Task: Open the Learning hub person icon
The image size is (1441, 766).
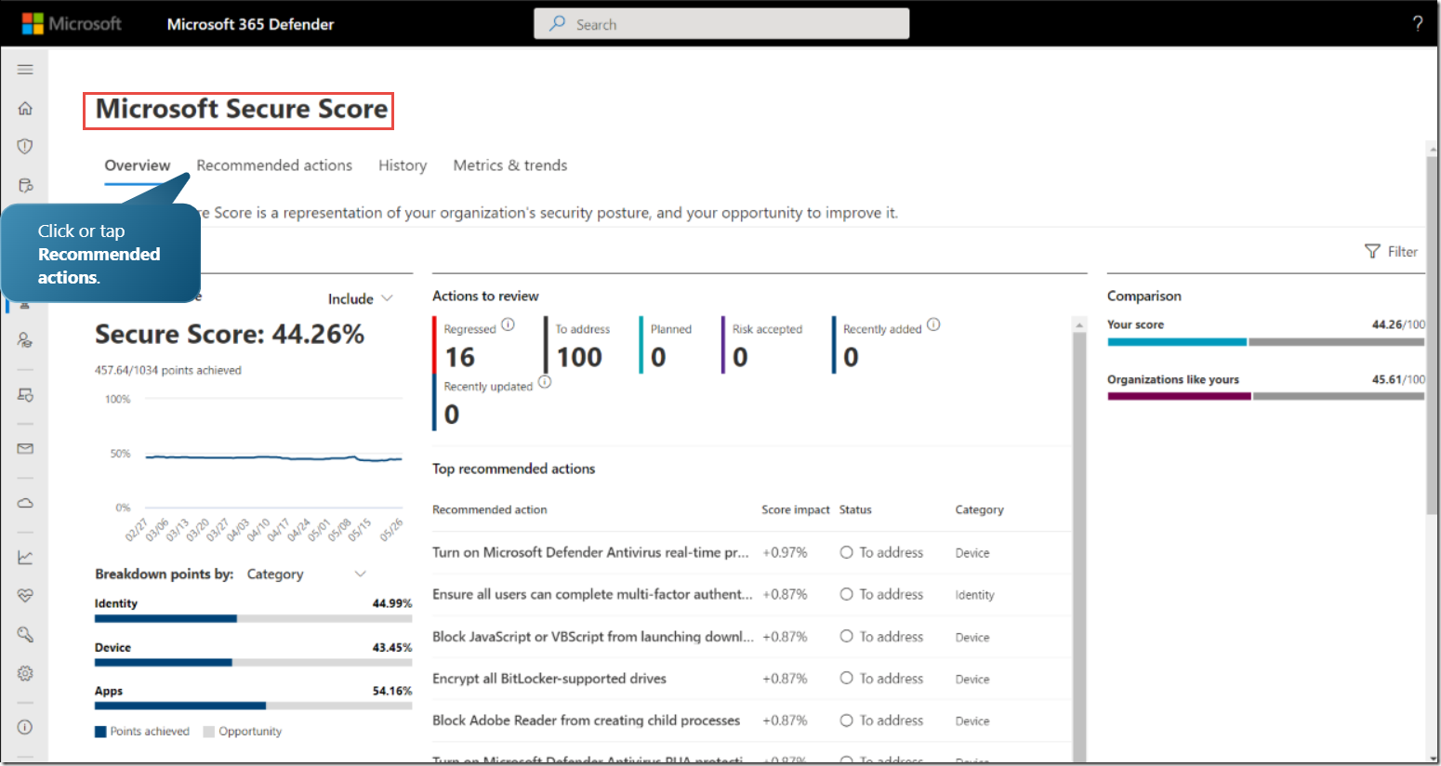Action: pos(25,340)
